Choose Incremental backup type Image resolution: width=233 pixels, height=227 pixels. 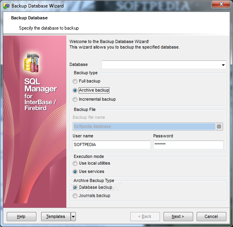click(x=75, y=99)
